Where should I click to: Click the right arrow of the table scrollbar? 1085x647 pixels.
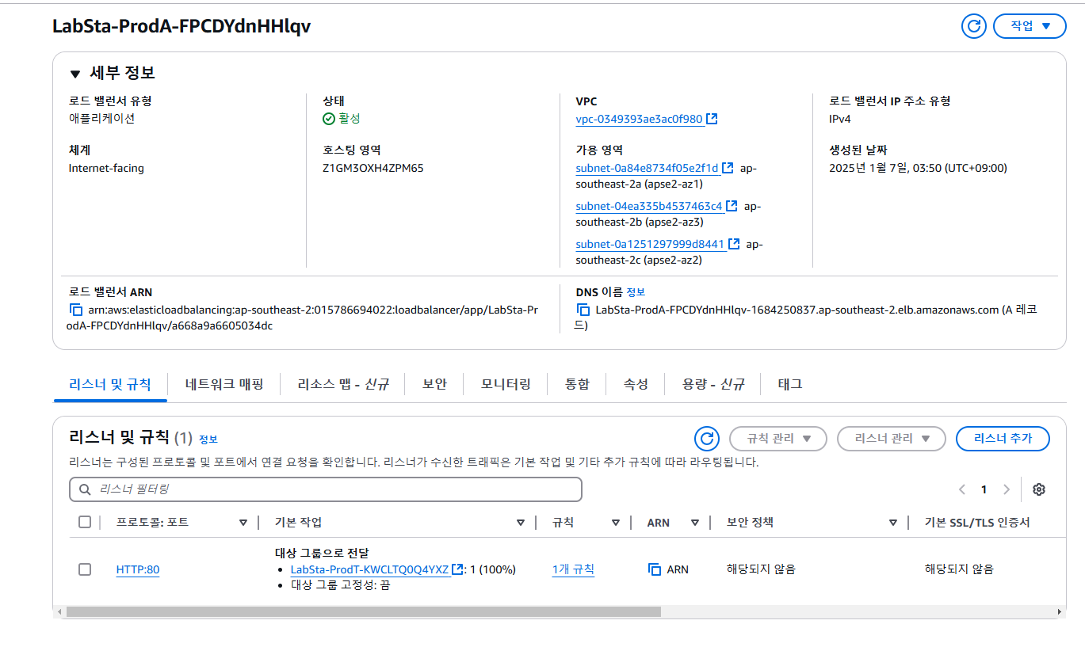click(1060, 612)
